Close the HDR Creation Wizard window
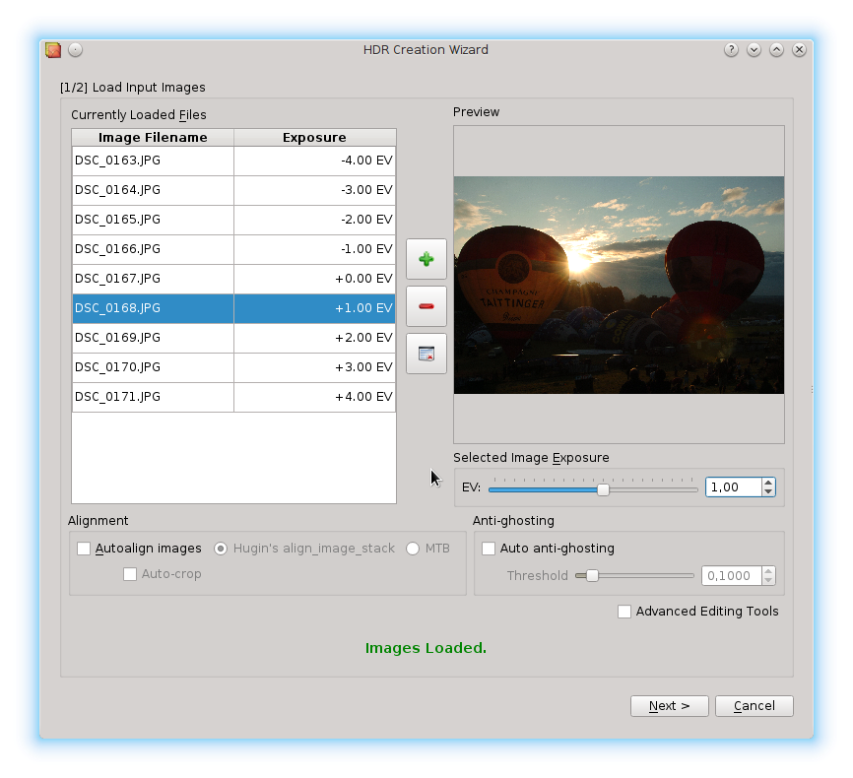Screen dimensions: 853x778 (799, 50)
